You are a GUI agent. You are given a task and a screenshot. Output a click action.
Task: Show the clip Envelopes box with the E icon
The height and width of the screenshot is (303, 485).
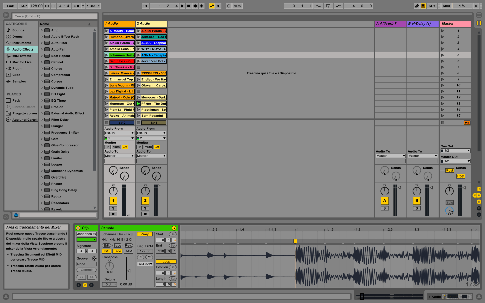[x=91, y=285]
